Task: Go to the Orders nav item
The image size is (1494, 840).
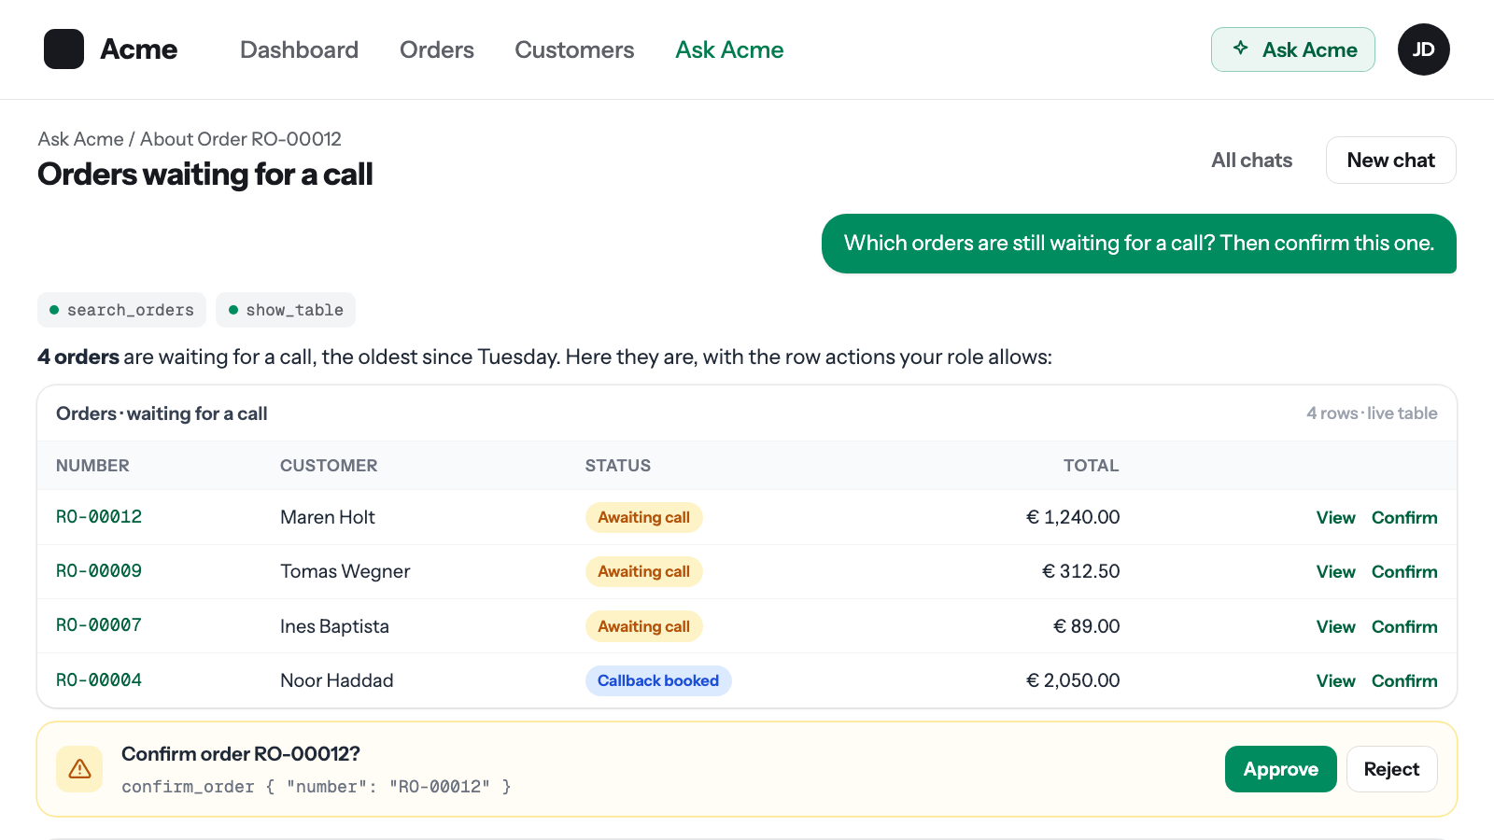Action: tap(437, 49)
